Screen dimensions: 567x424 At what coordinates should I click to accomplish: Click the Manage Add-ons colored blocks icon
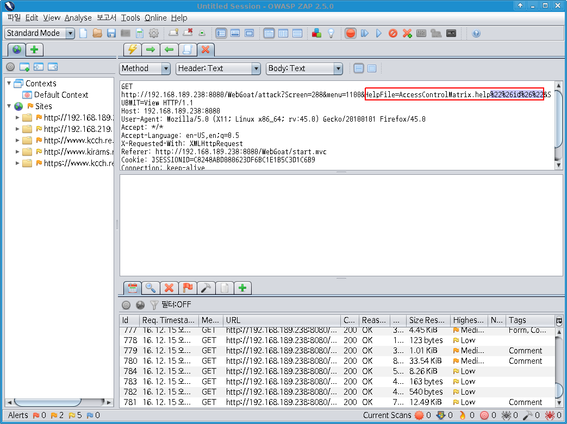point(316,33)
